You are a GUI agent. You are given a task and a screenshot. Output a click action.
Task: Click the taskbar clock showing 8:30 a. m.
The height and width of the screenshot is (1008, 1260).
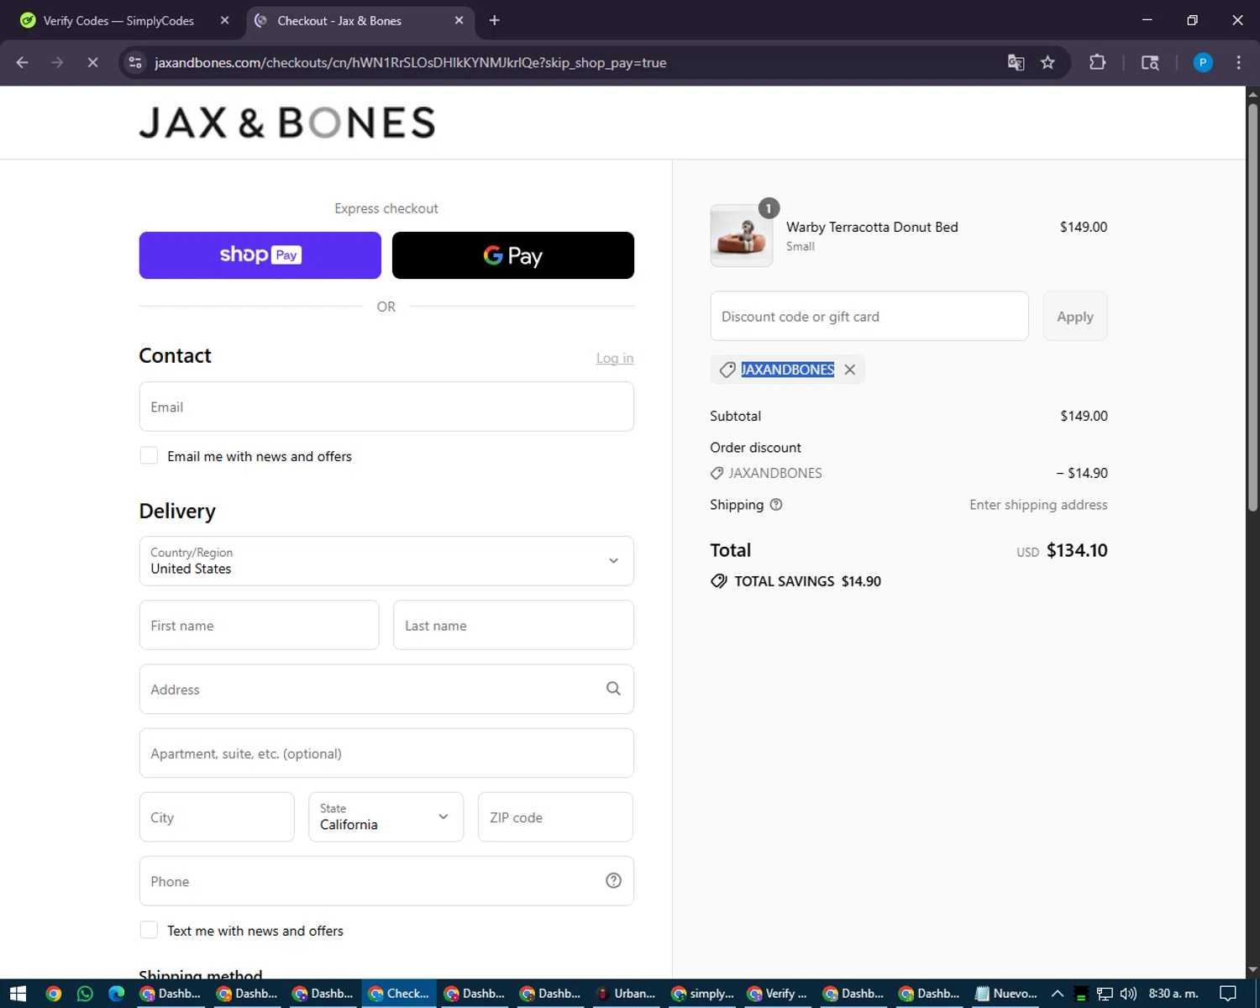[x=1173, y=994]
